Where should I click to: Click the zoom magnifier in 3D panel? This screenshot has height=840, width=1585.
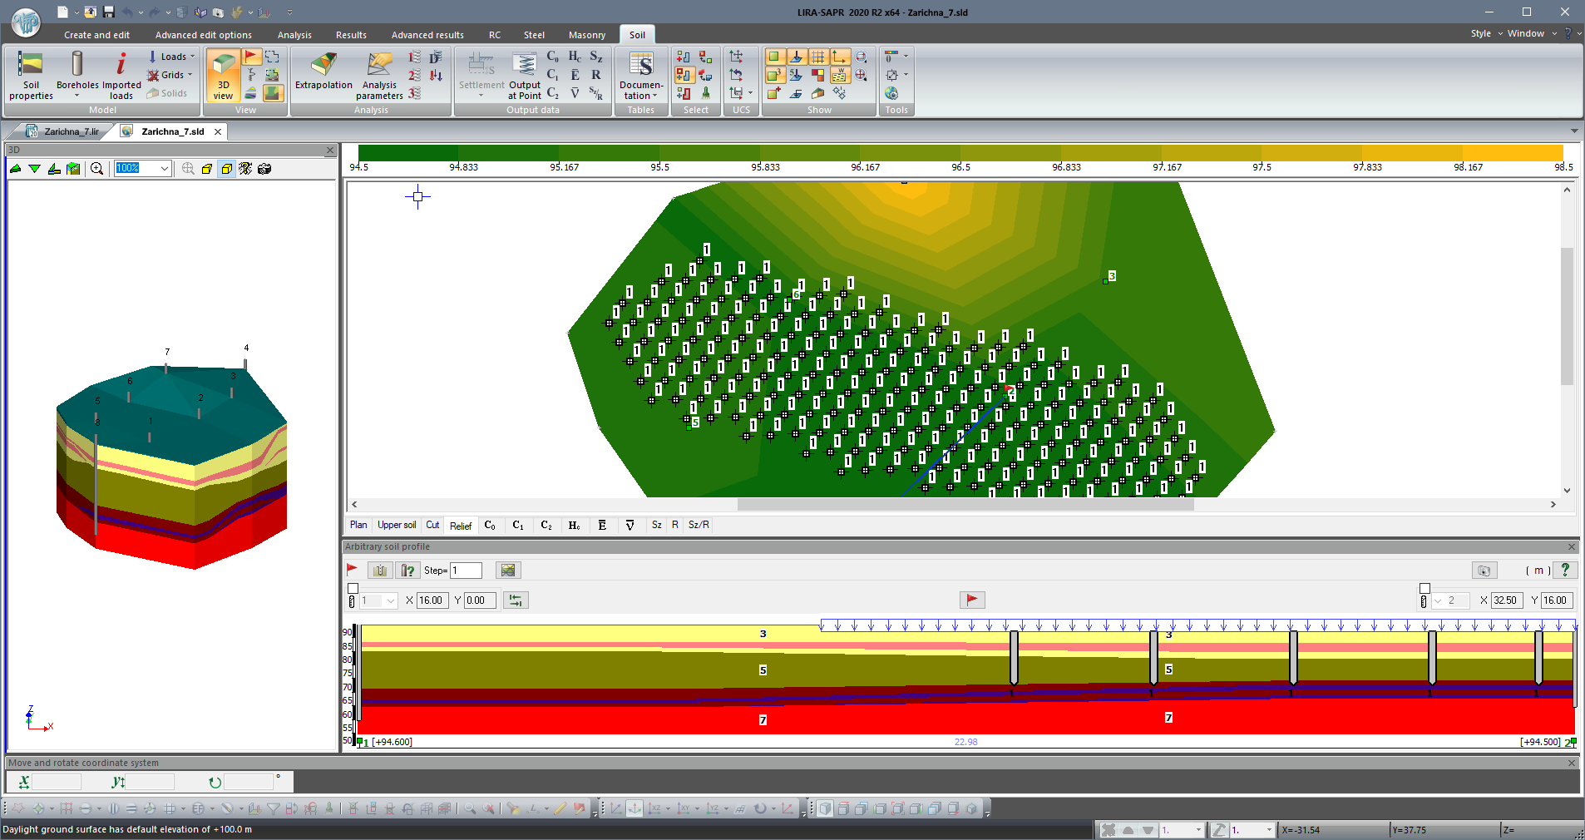click(97, 169)
